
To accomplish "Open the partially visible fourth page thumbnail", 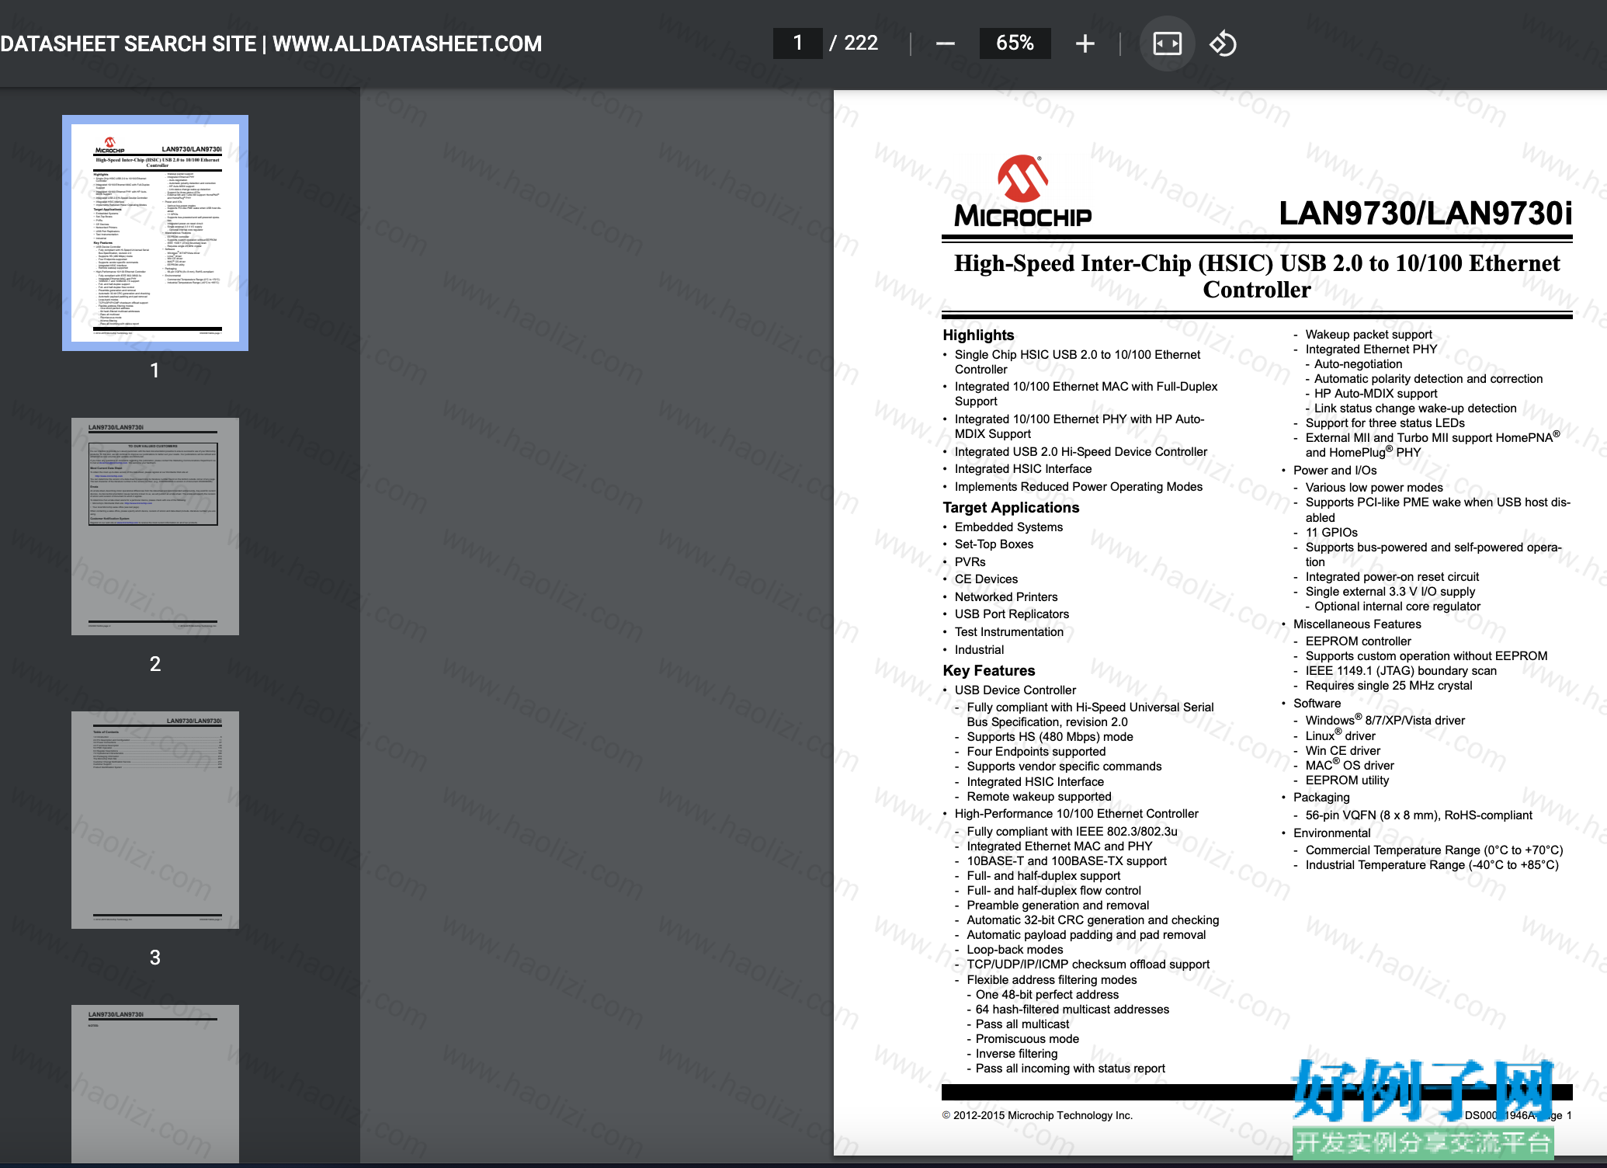I will (x=155, y=1084).
